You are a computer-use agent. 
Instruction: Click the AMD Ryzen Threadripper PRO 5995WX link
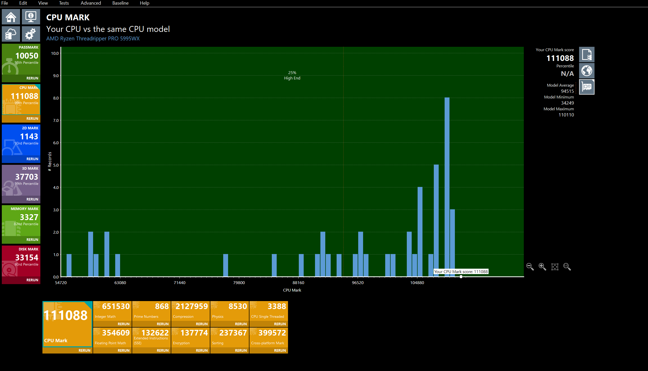click(x=93, y=39)
